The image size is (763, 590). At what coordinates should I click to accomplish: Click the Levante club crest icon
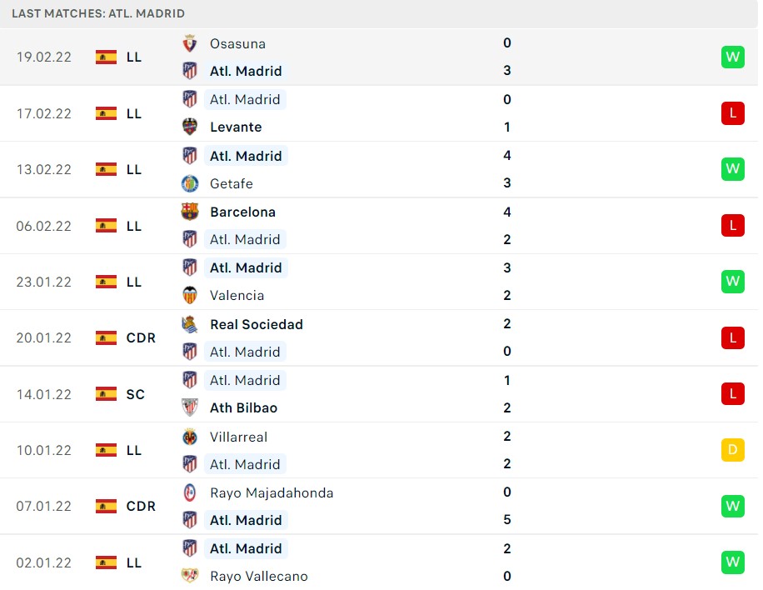click(189, 127)
